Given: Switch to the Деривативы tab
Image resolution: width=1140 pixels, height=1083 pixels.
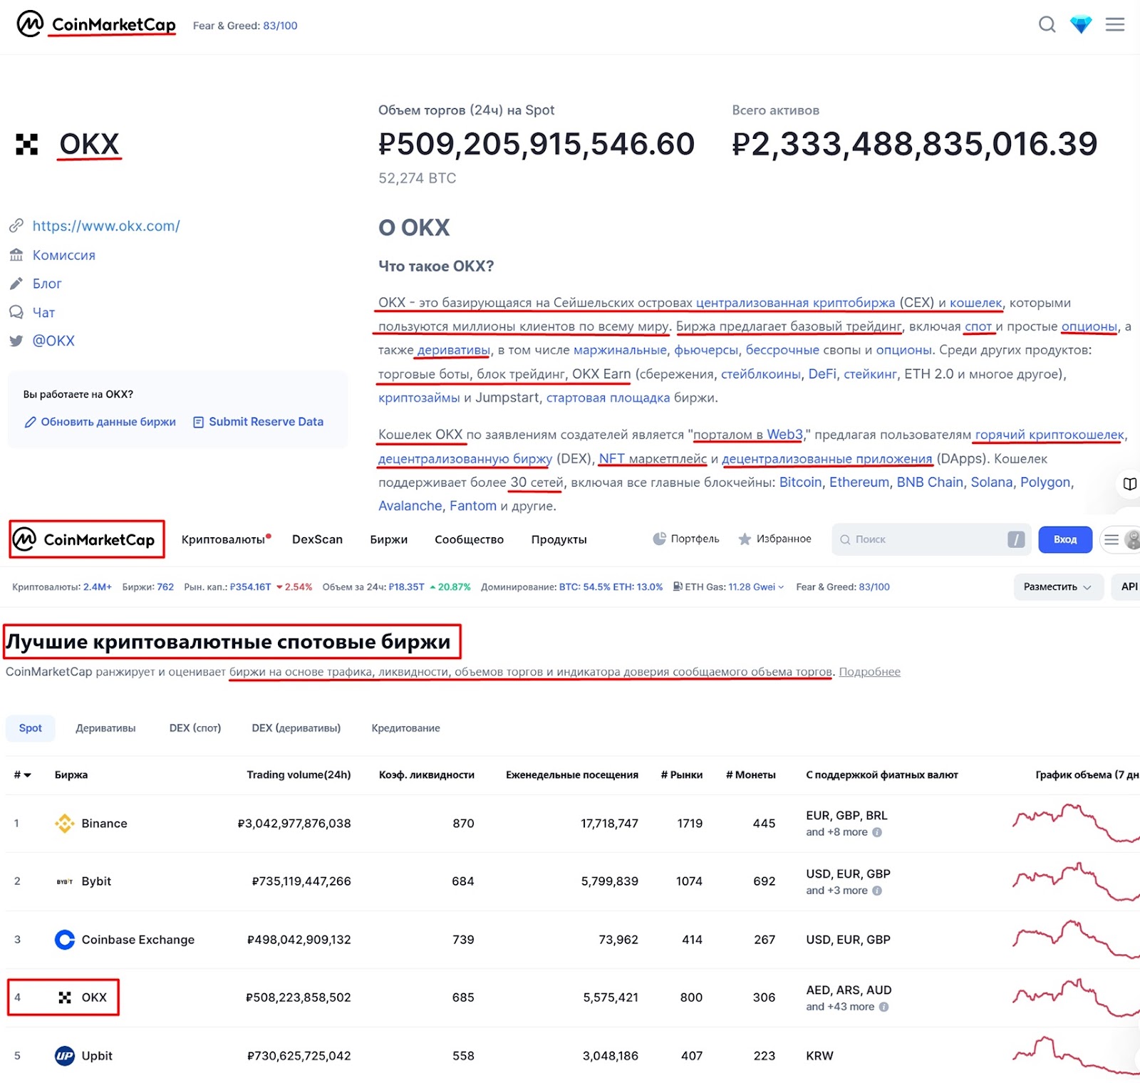Looking at the screenshot, I should click(x=105, y=728).
